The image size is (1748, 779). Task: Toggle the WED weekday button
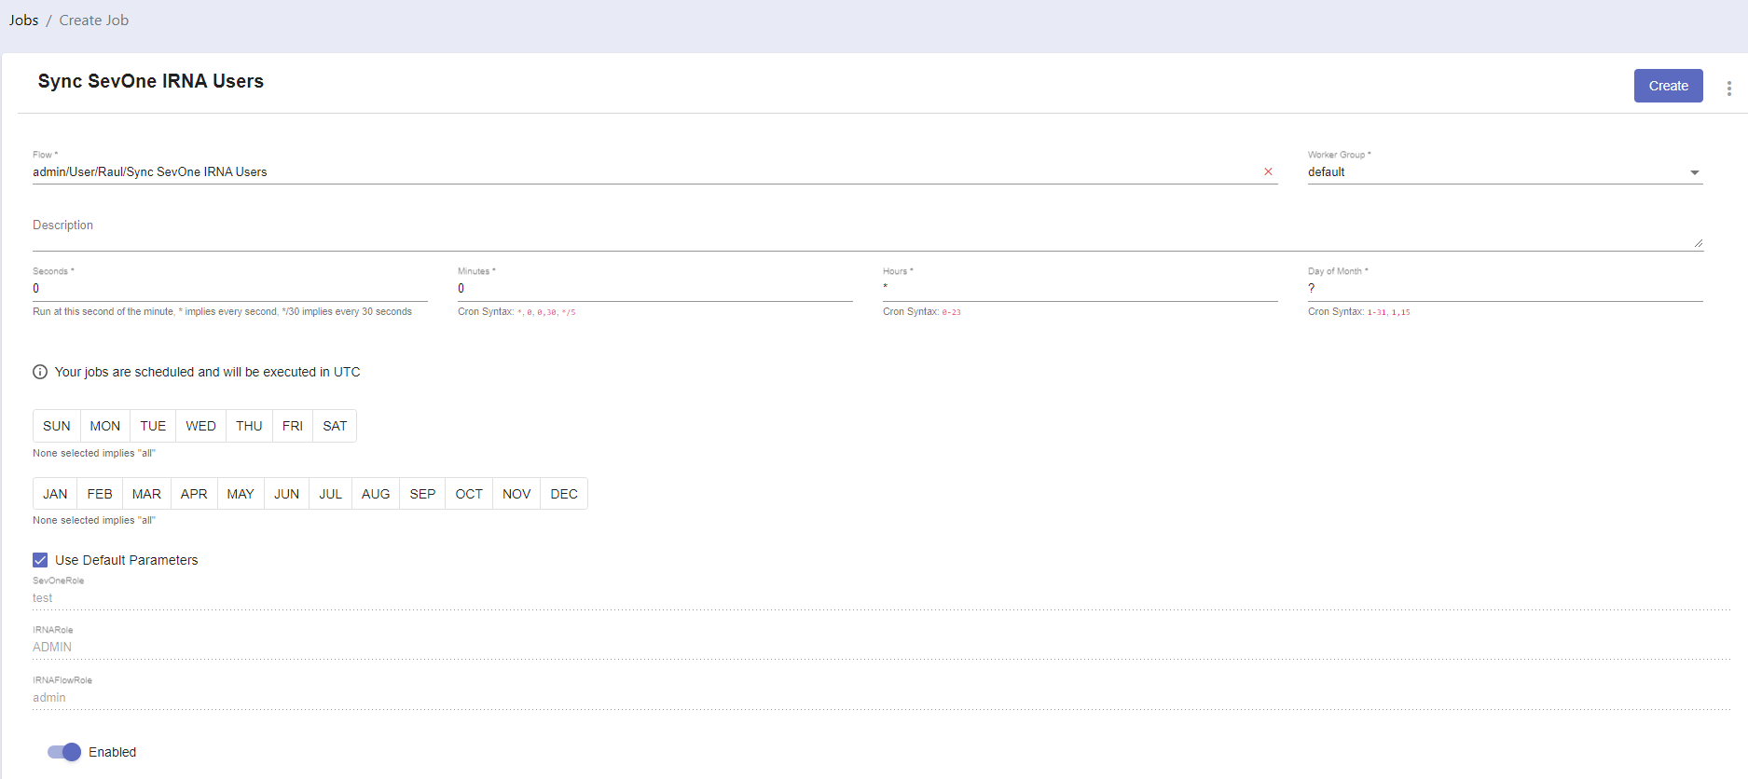200,426
